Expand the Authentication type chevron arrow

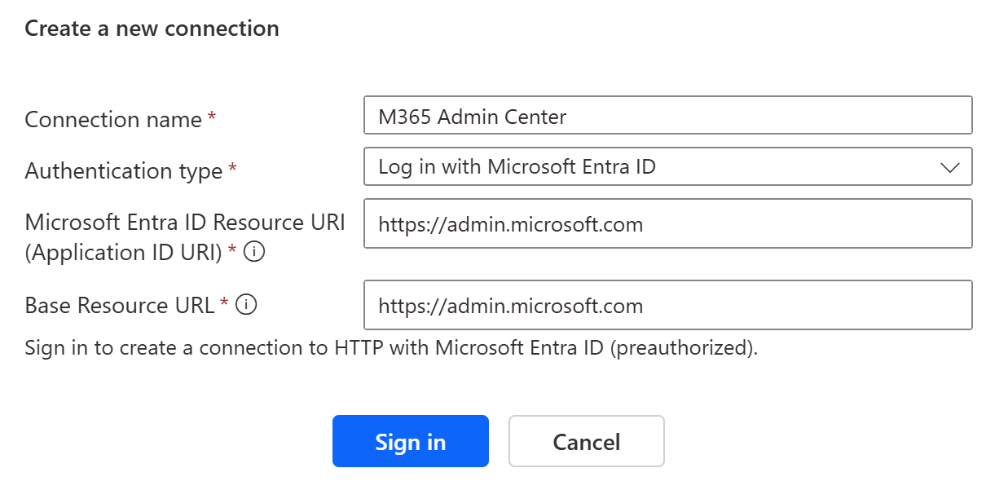click(949, 168)
